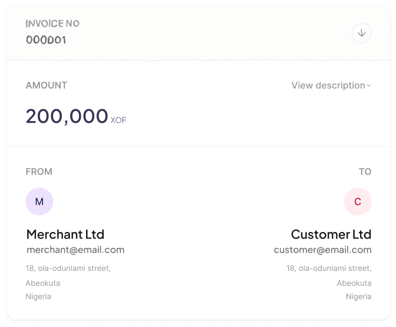
Task: Open the merchant@email.com email link
Action: (x=75, y=250)
